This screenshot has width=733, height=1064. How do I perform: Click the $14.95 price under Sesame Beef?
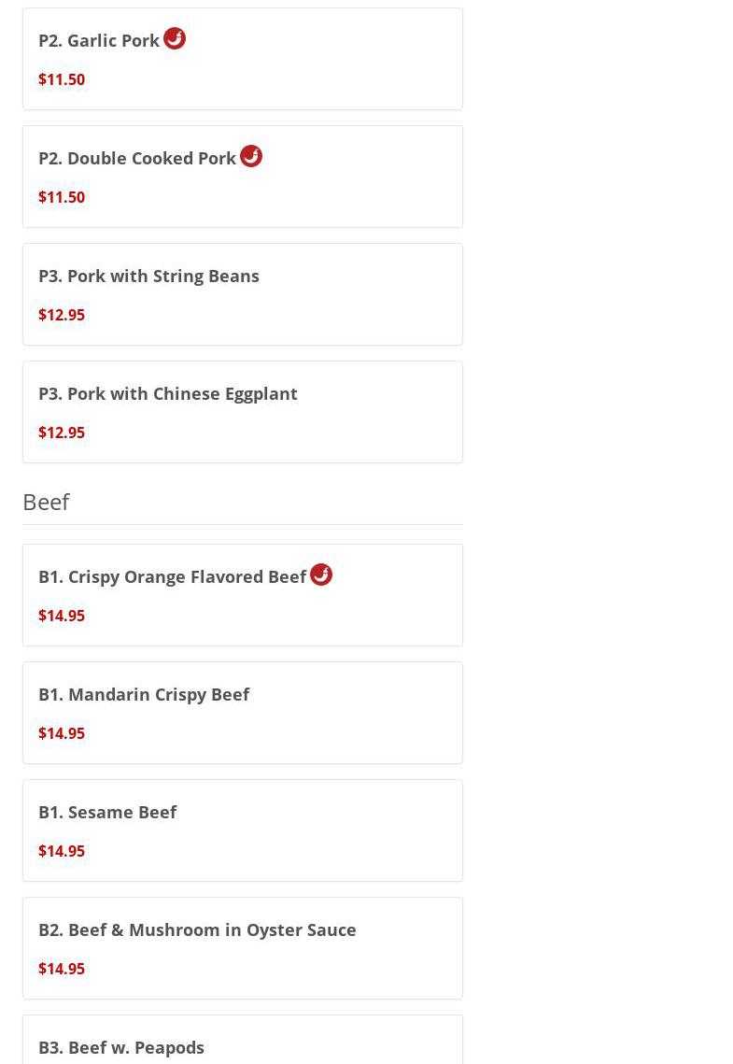[62, 851]
